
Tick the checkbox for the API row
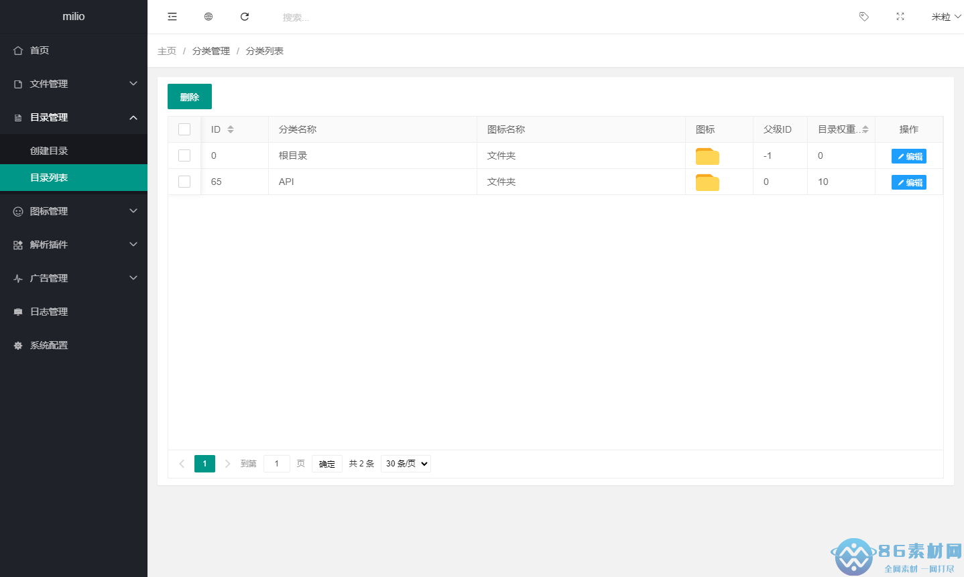pyautogui.click(x=184, y=182)
